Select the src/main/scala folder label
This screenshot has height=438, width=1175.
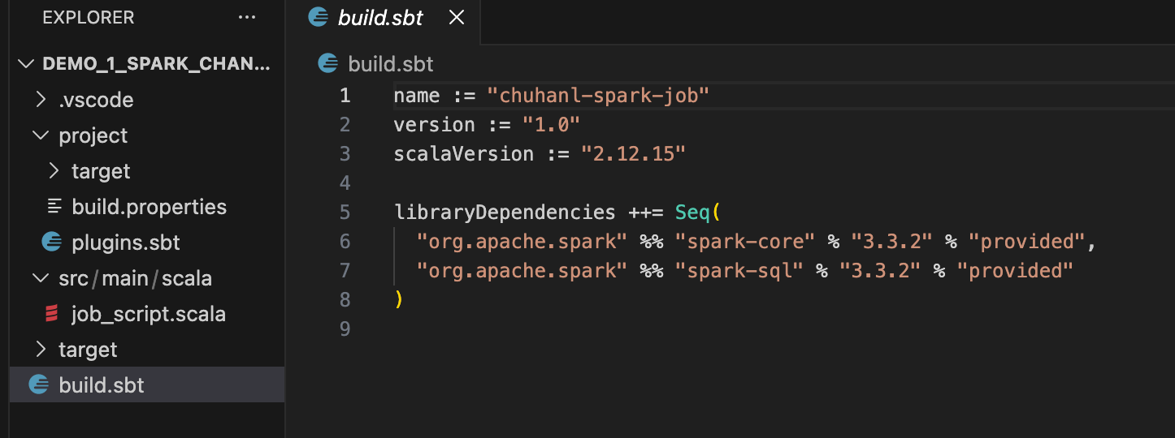[135, 278]
